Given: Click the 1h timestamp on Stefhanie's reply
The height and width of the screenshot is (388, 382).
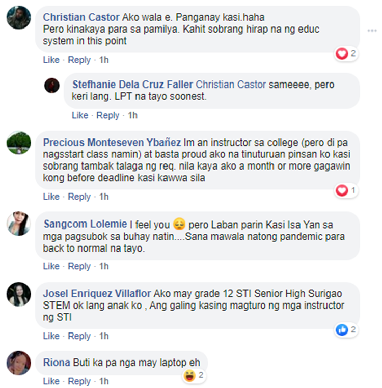Looking at the screenshot, I should coord(132,115).
